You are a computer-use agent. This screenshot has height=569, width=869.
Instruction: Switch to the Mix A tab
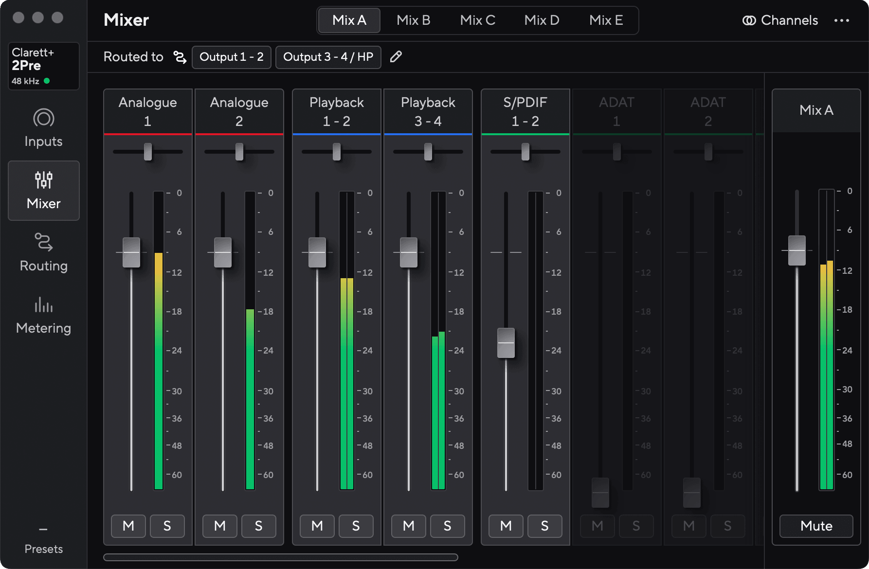pos(349,20)
